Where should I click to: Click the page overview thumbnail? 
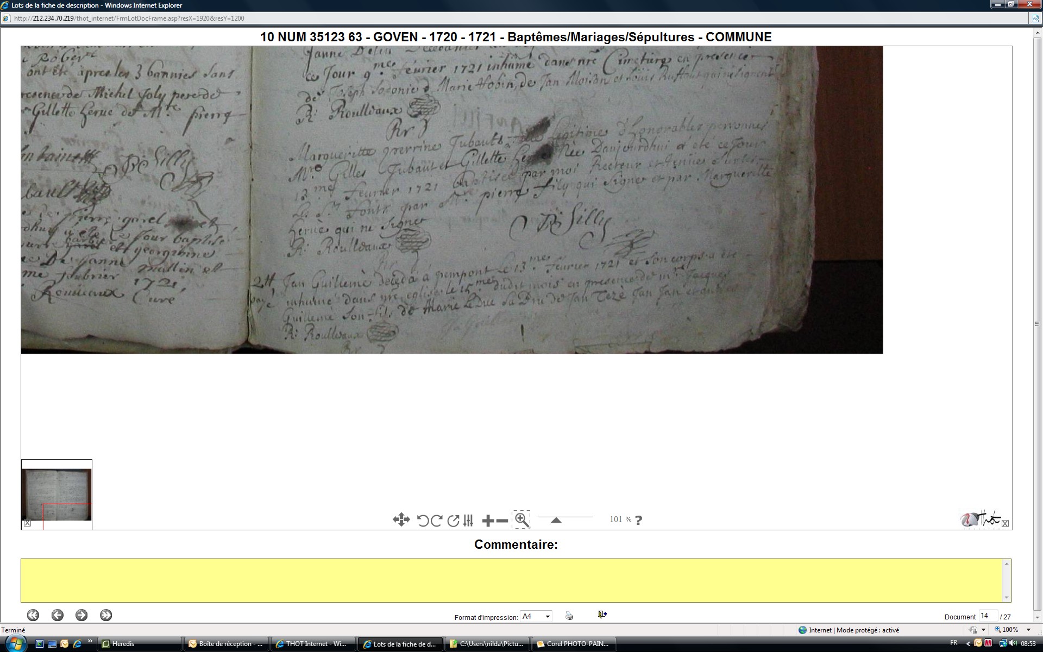coord(56,494)
